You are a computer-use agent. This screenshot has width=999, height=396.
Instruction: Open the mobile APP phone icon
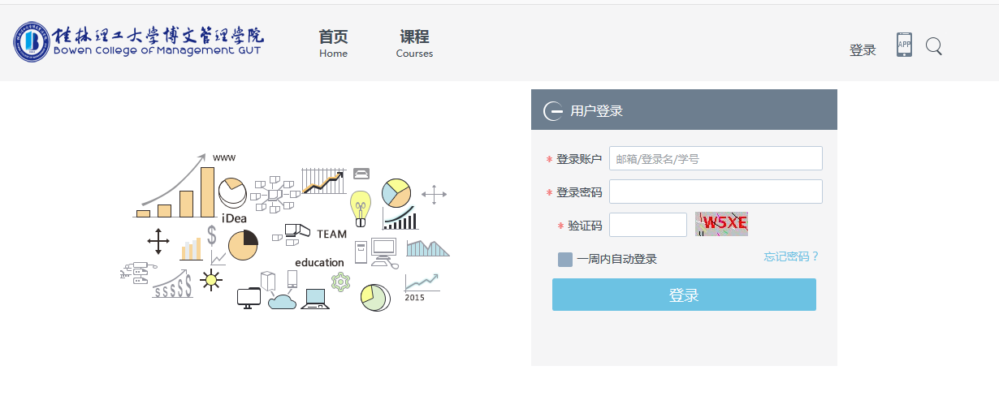(904, 45)
